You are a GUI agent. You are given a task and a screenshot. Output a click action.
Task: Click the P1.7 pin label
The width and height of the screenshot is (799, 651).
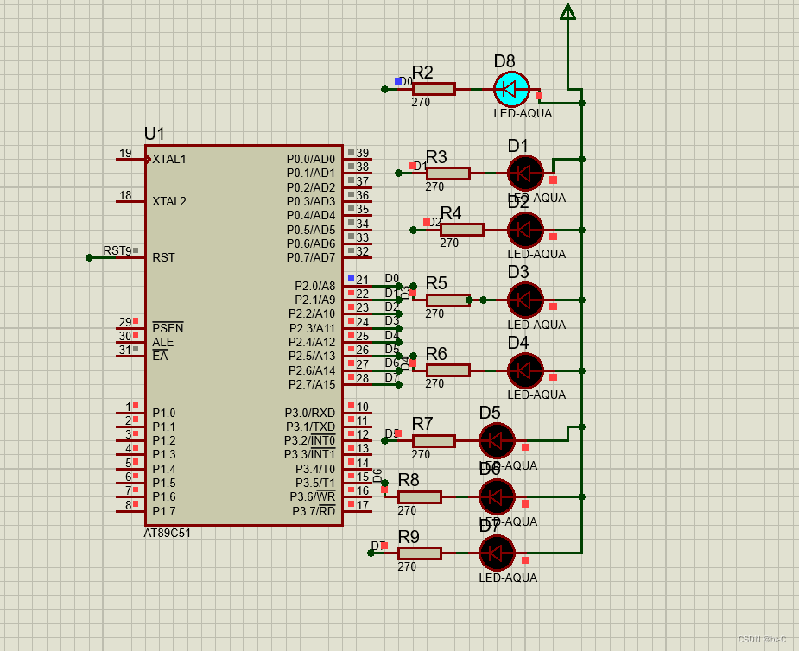164,511
